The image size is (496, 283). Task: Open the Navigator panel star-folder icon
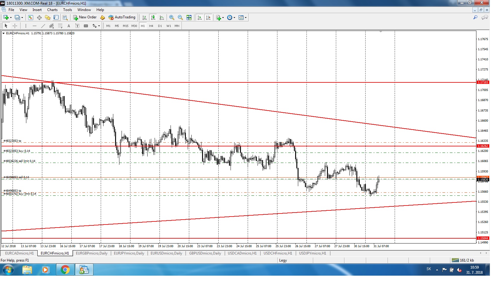[x=48, y=18]
